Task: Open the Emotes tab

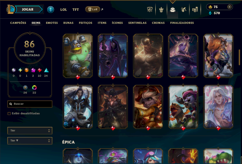Action: coord(52,23)
